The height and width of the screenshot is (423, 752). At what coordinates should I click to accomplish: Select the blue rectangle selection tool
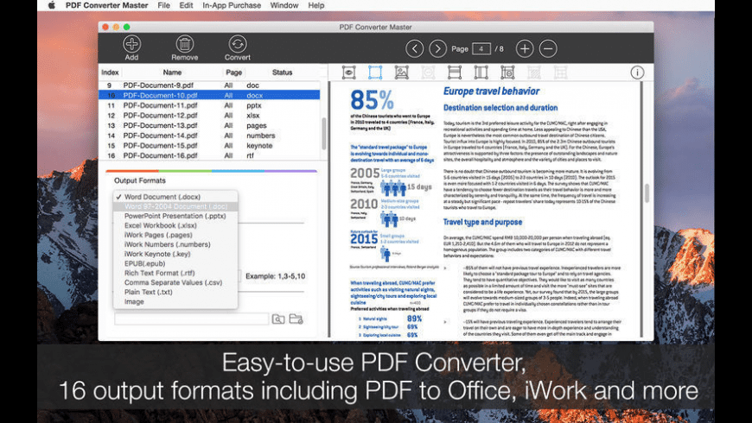tap(375, 73)
